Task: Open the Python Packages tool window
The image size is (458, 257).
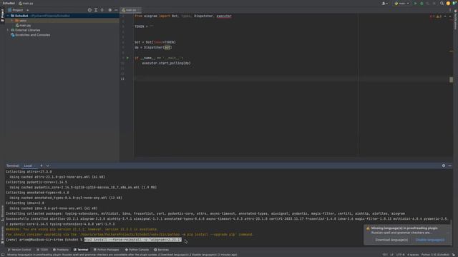Action: (107, 250)
